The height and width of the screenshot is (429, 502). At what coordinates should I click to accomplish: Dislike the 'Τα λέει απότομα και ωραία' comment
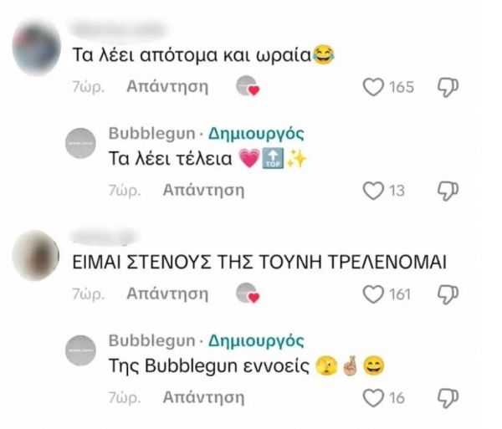[448, 87]
